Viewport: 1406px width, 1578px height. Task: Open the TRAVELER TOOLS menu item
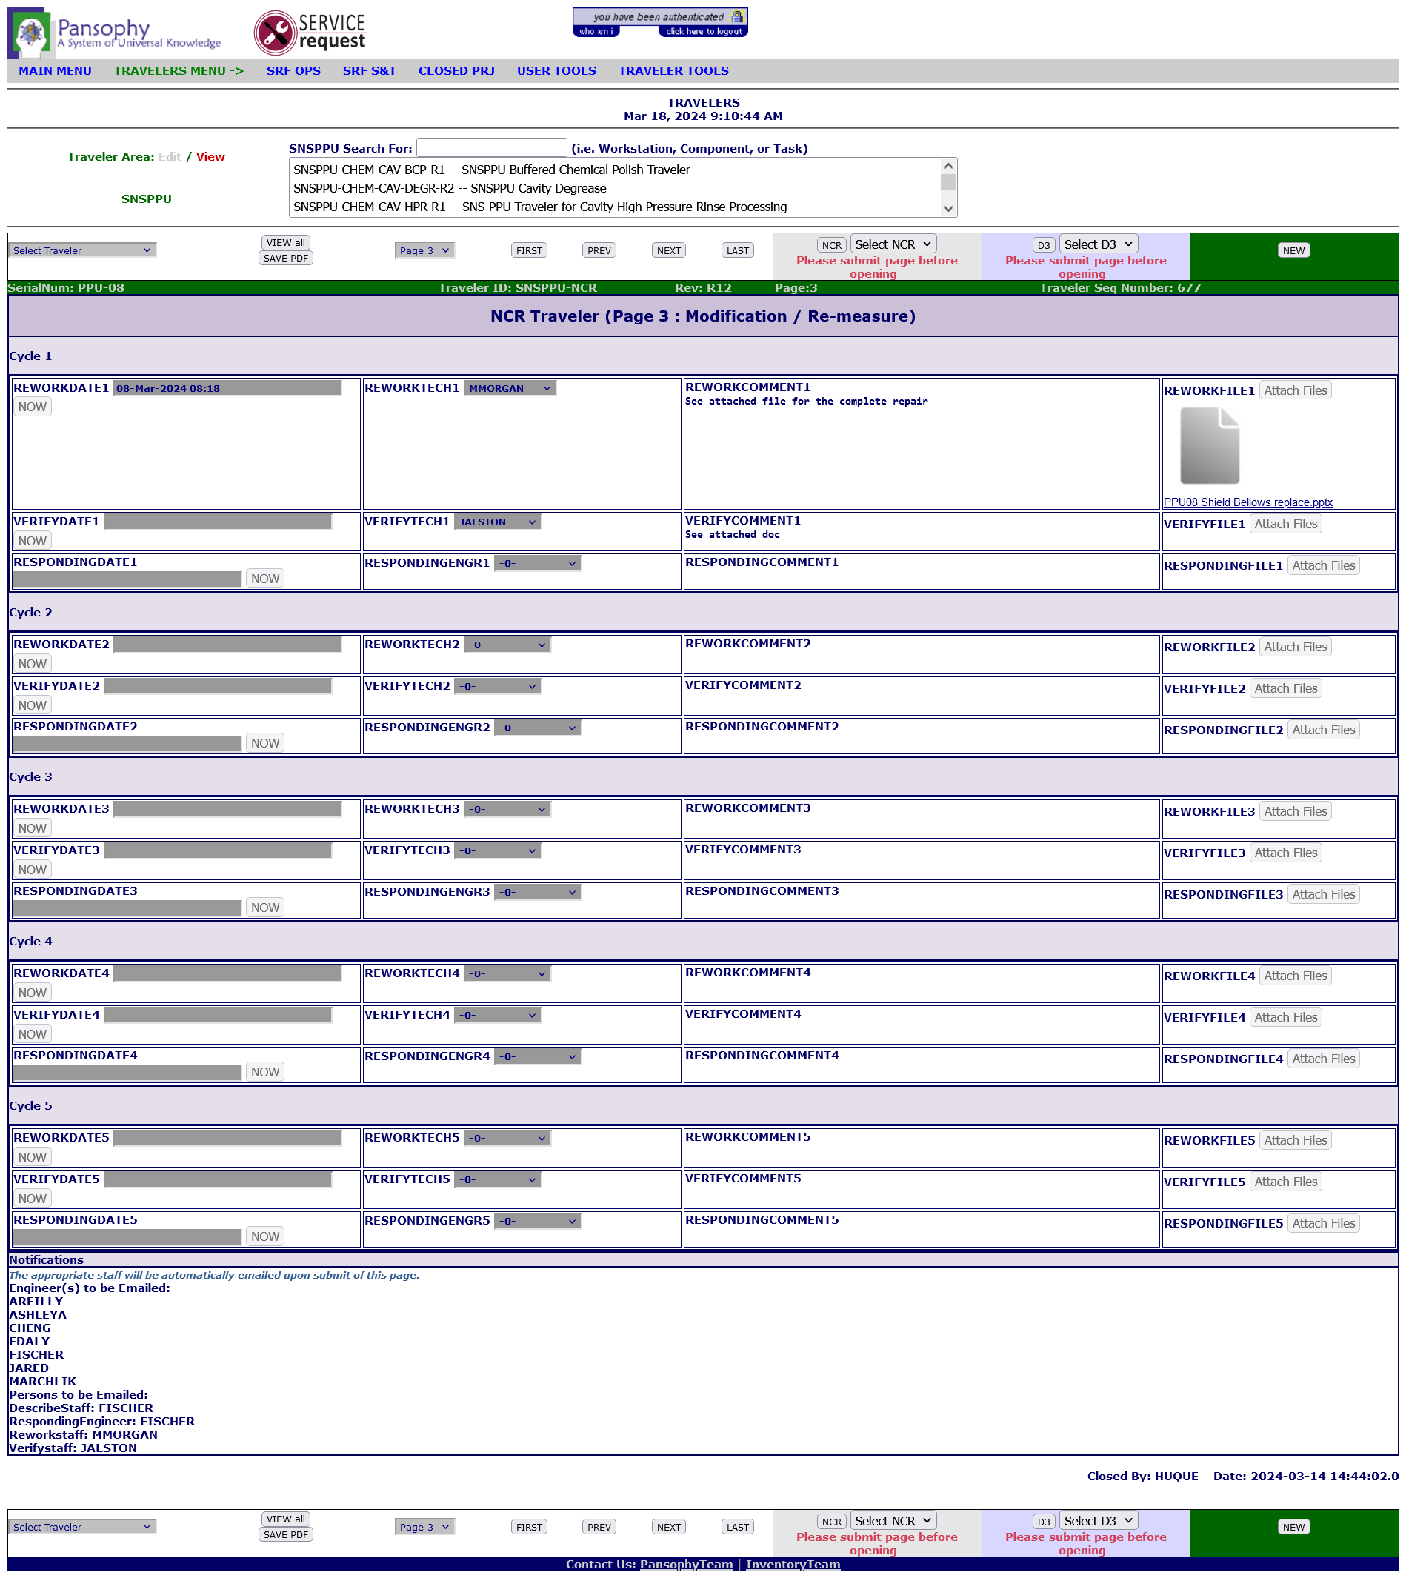pyautogui.click(x=673, y=71)
